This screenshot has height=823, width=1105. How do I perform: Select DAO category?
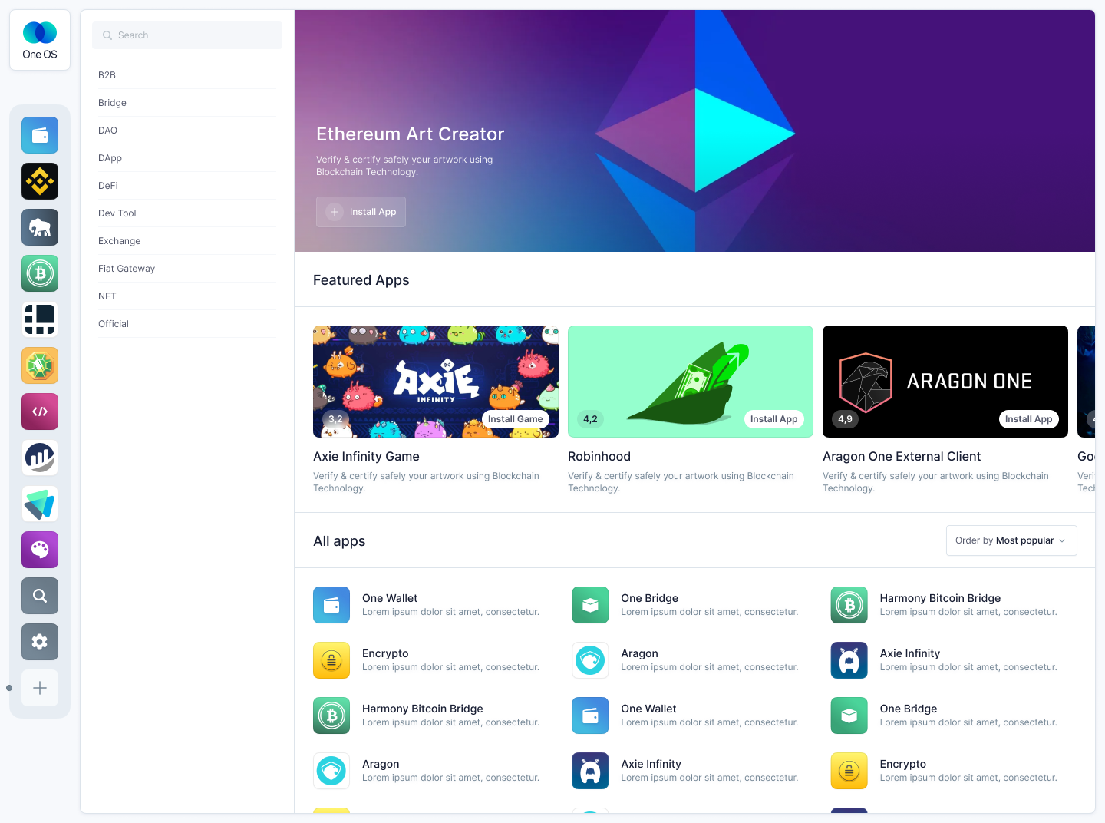[187, 131]
